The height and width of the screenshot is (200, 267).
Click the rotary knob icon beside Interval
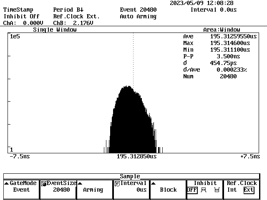coord(117,183)
